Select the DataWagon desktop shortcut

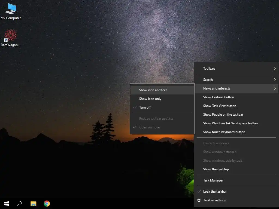click(x=11, y=38)
